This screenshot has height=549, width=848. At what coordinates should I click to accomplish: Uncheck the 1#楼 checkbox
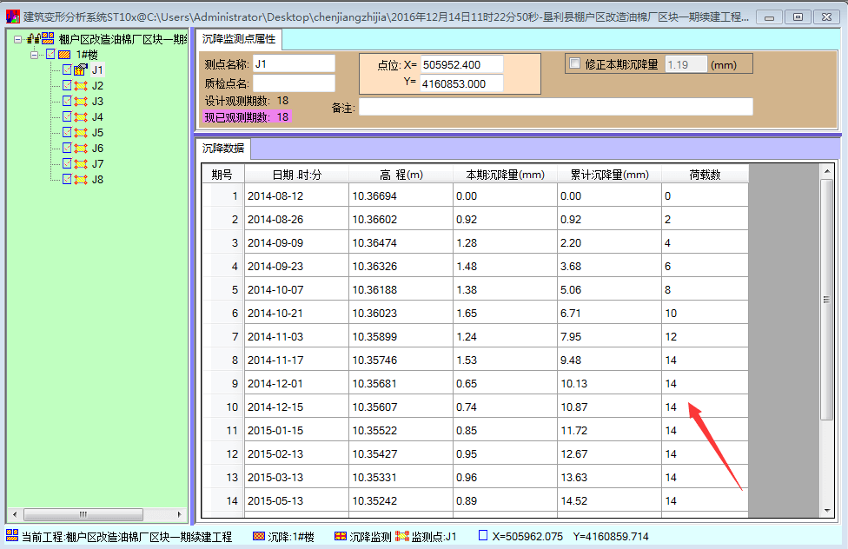[x=50, y=53]
